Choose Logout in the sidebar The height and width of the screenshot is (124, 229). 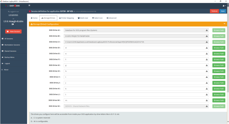click(13, 64)
